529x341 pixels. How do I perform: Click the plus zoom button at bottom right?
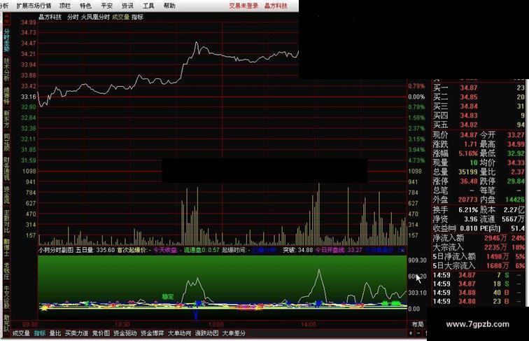(x=411, y=333)
